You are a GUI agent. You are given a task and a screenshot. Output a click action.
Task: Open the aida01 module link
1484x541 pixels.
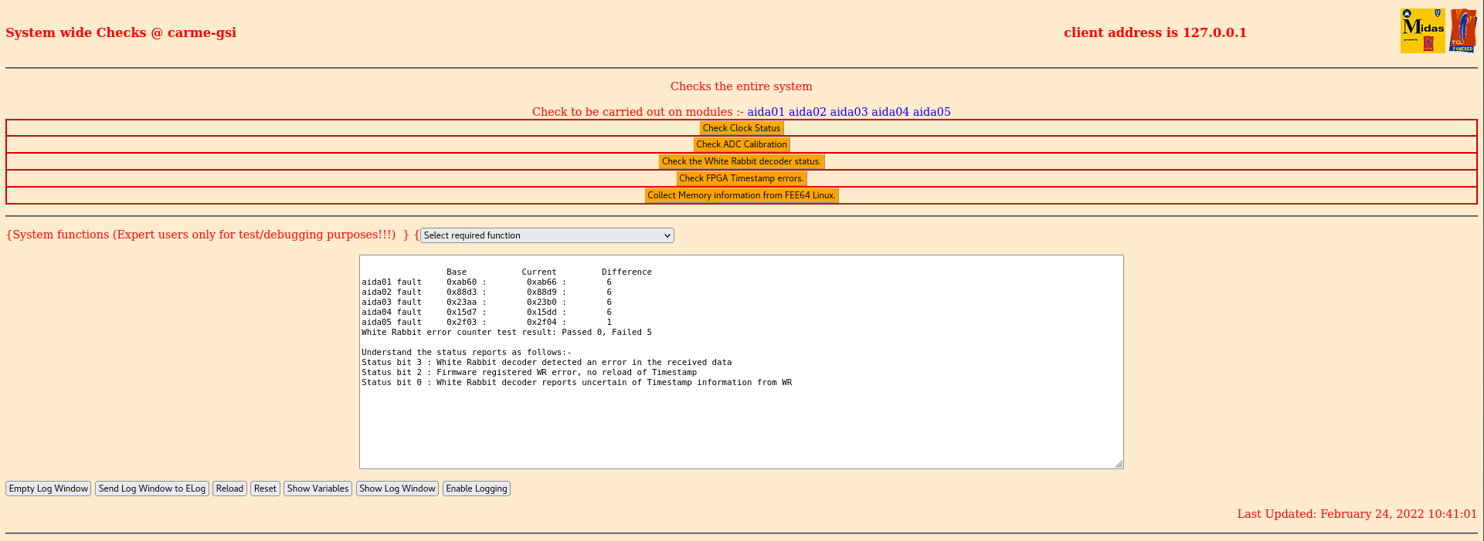click(x=766, y=112)
